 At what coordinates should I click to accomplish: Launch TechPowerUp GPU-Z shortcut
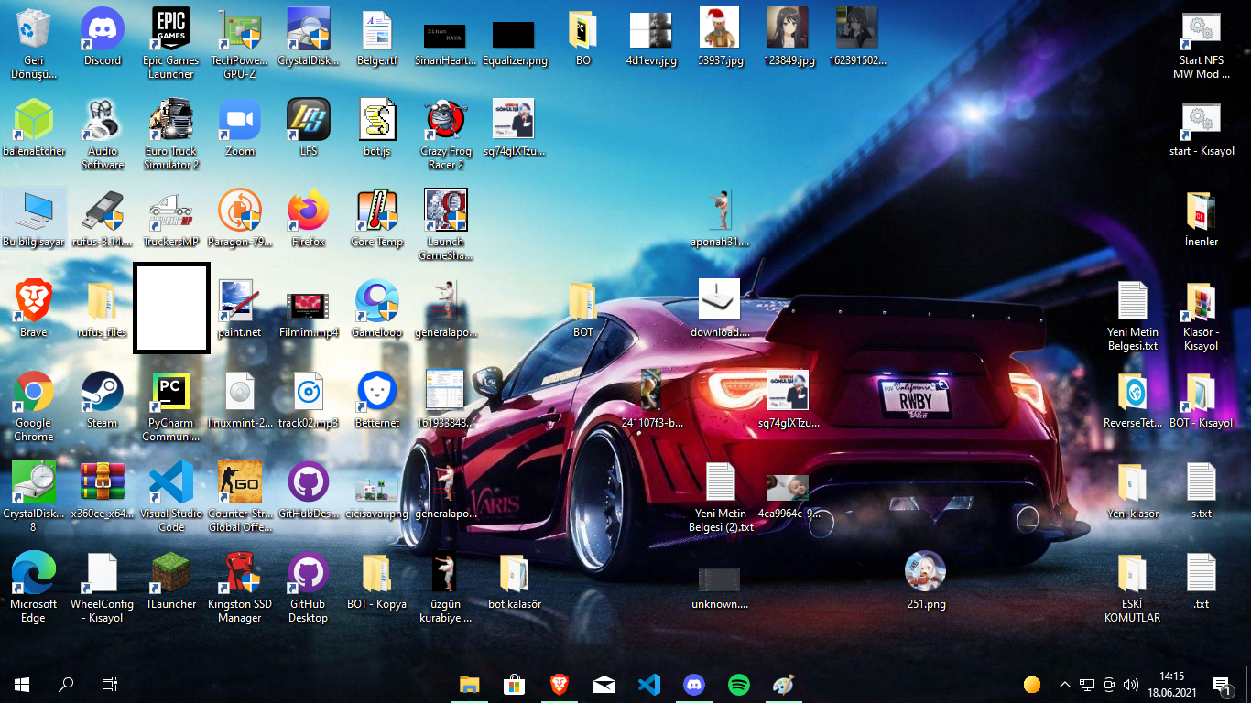[x=239, y=43]
